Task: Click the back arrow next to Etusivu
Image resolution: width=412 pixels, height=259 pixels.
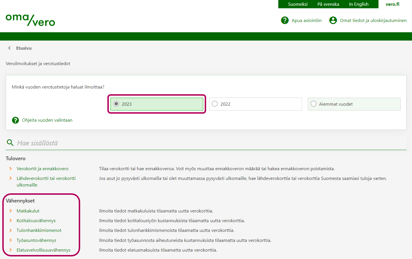Action: pos(9,48)
